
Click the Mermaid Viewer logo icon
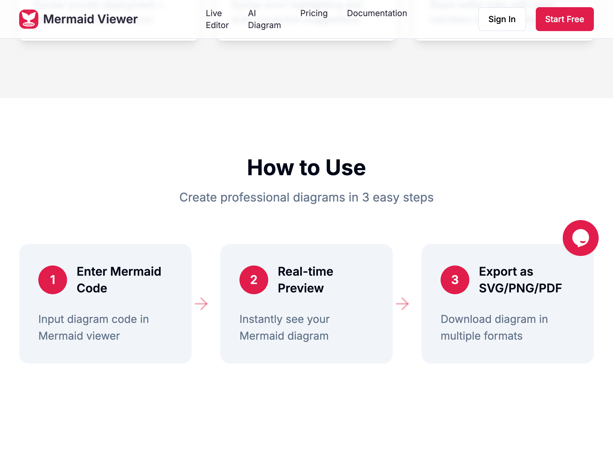(29, 19)
